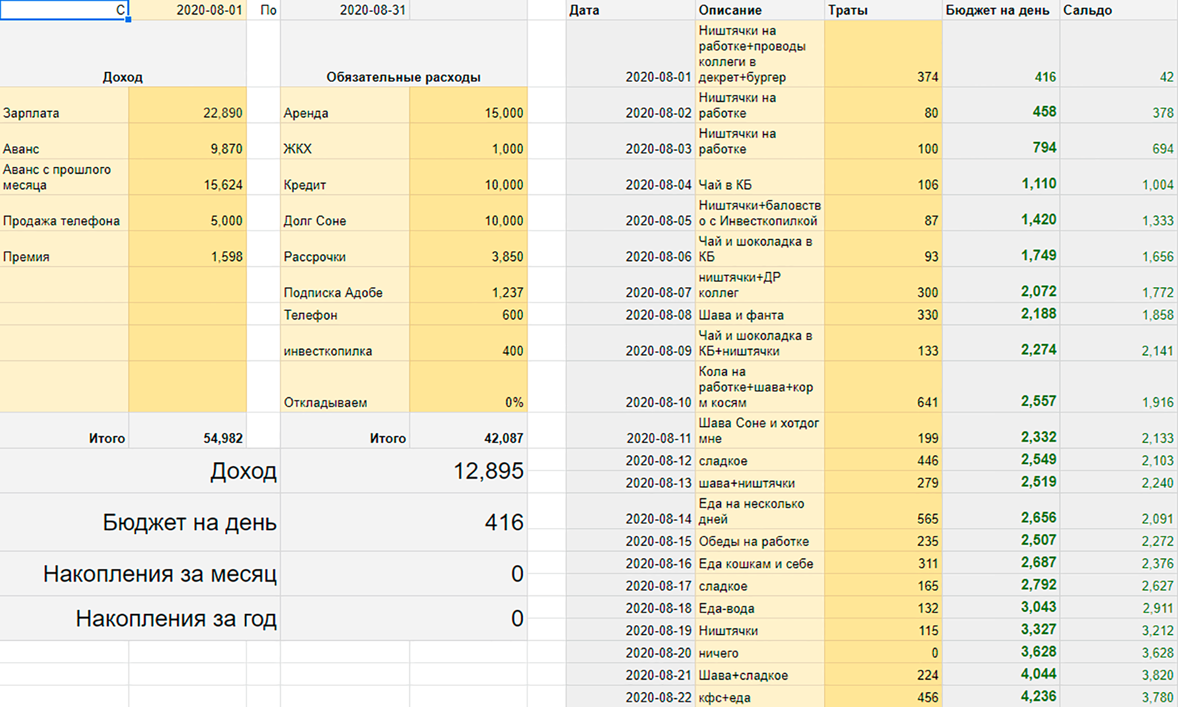
Task: Click the Бюджет на день column header
Action: point(1001,10)
